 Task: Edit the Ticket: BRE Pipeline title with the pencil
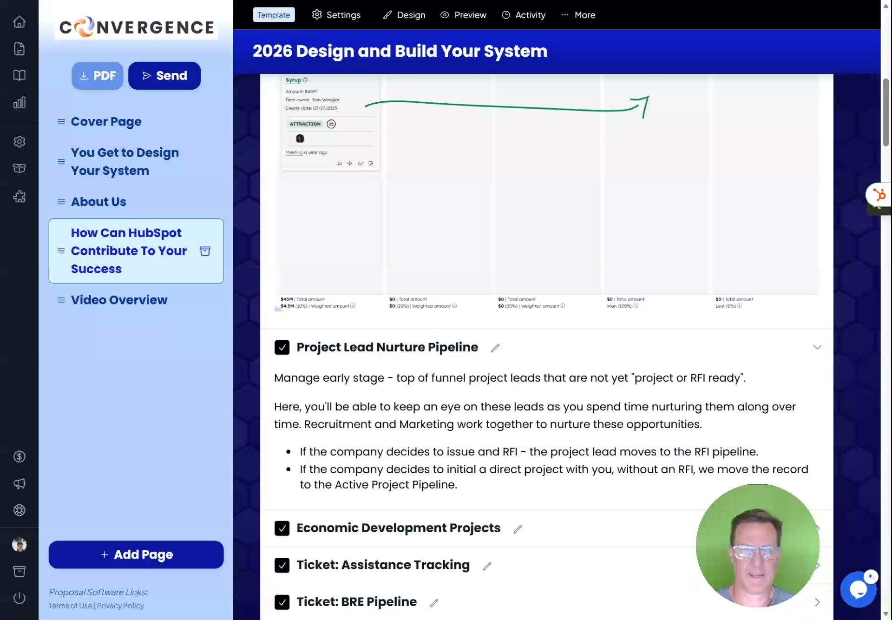(434, 603)
